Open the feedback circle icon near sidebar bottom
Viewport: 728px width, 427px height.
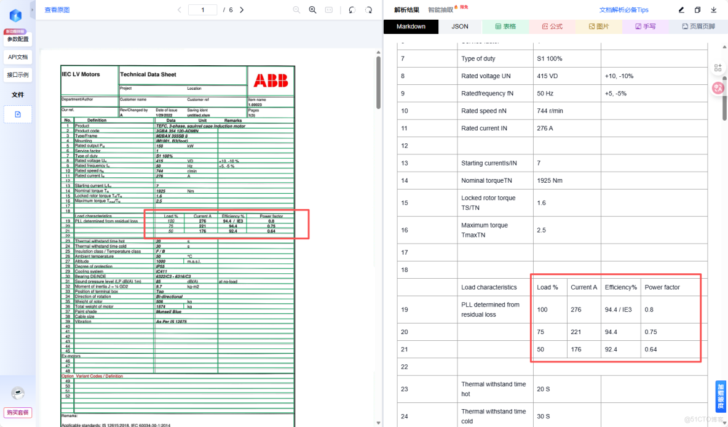(x=17, y=393)
